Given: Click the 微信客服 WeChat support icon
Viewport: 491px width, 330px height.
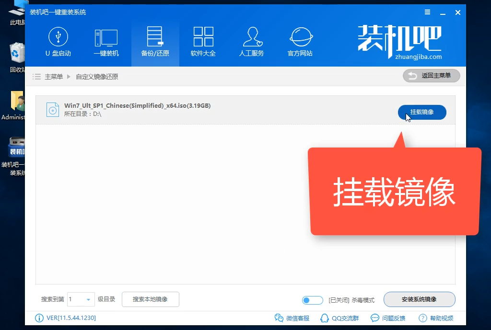Looking at the screenshot, I should (279, 318).
